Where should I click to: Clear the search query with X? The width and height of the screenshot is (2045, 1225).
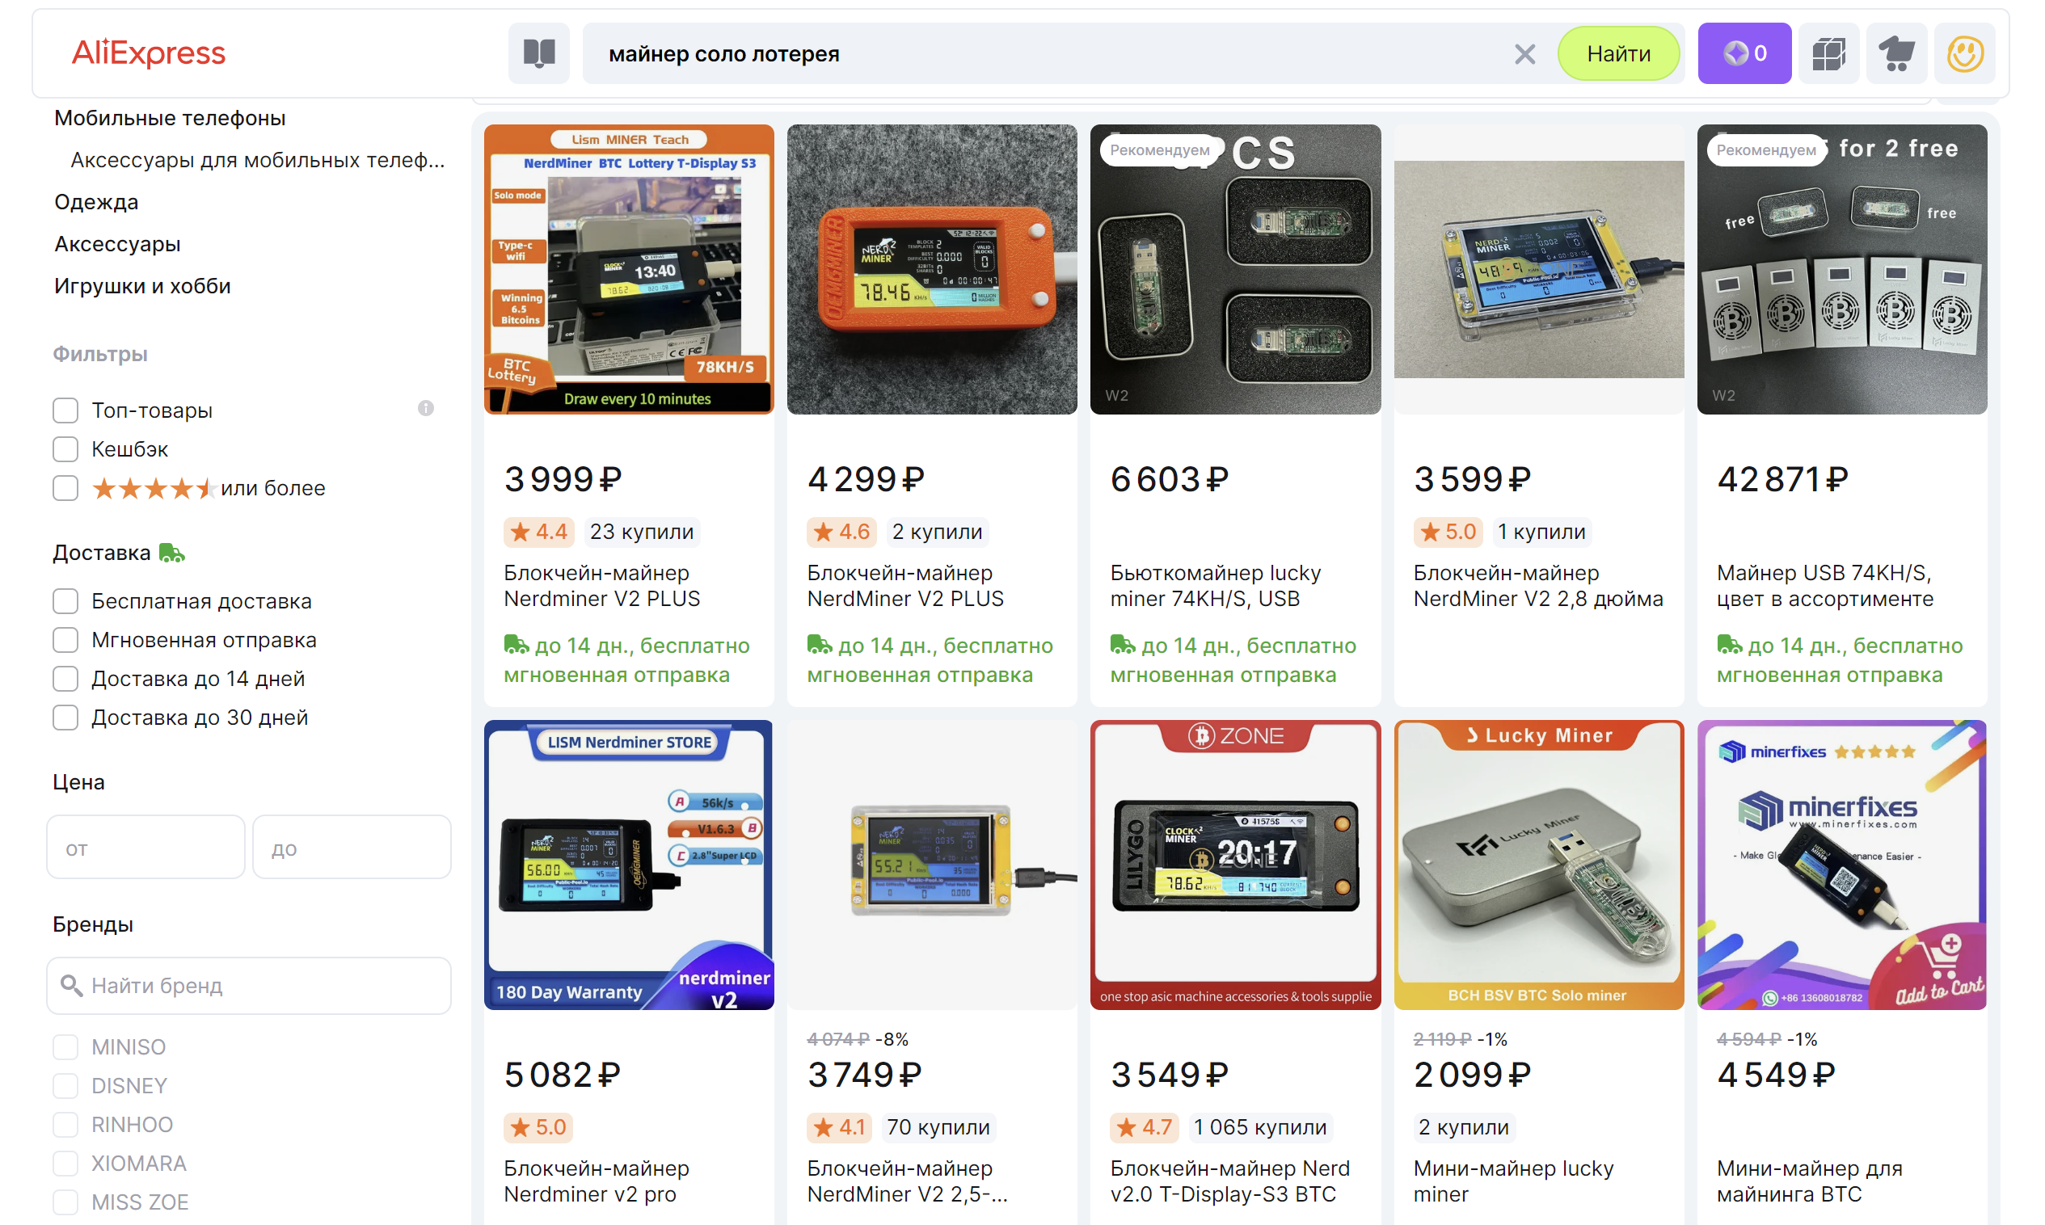pos(1524,54)
